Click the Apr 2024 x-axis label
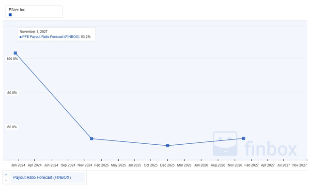This screenshot has width=310, height=187. point(34,165)
